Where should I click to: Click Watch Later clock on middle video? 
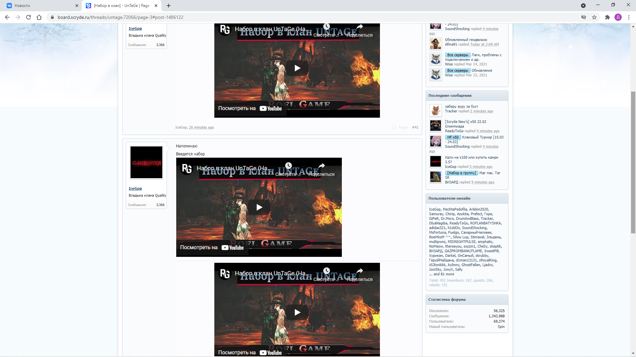click(x=289, y=166)
